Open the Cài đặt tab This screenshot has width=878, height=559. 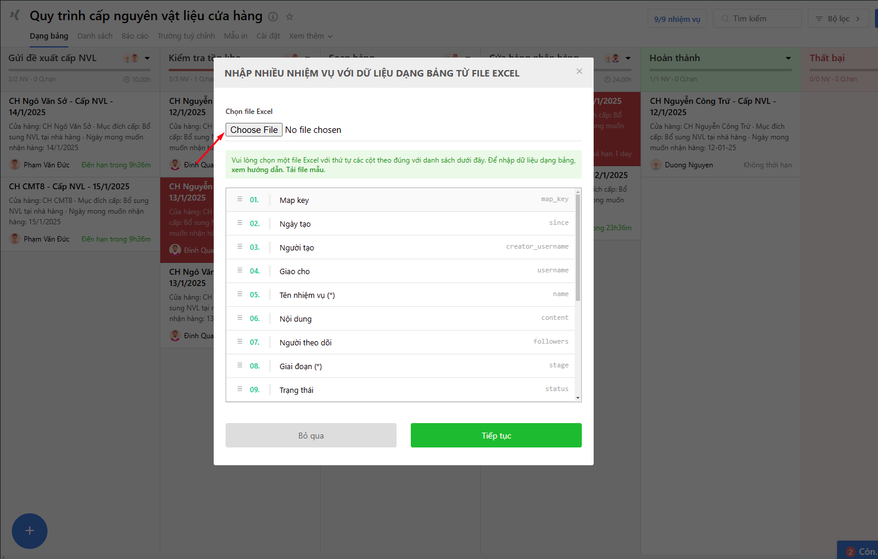click(x=268, y=36)
